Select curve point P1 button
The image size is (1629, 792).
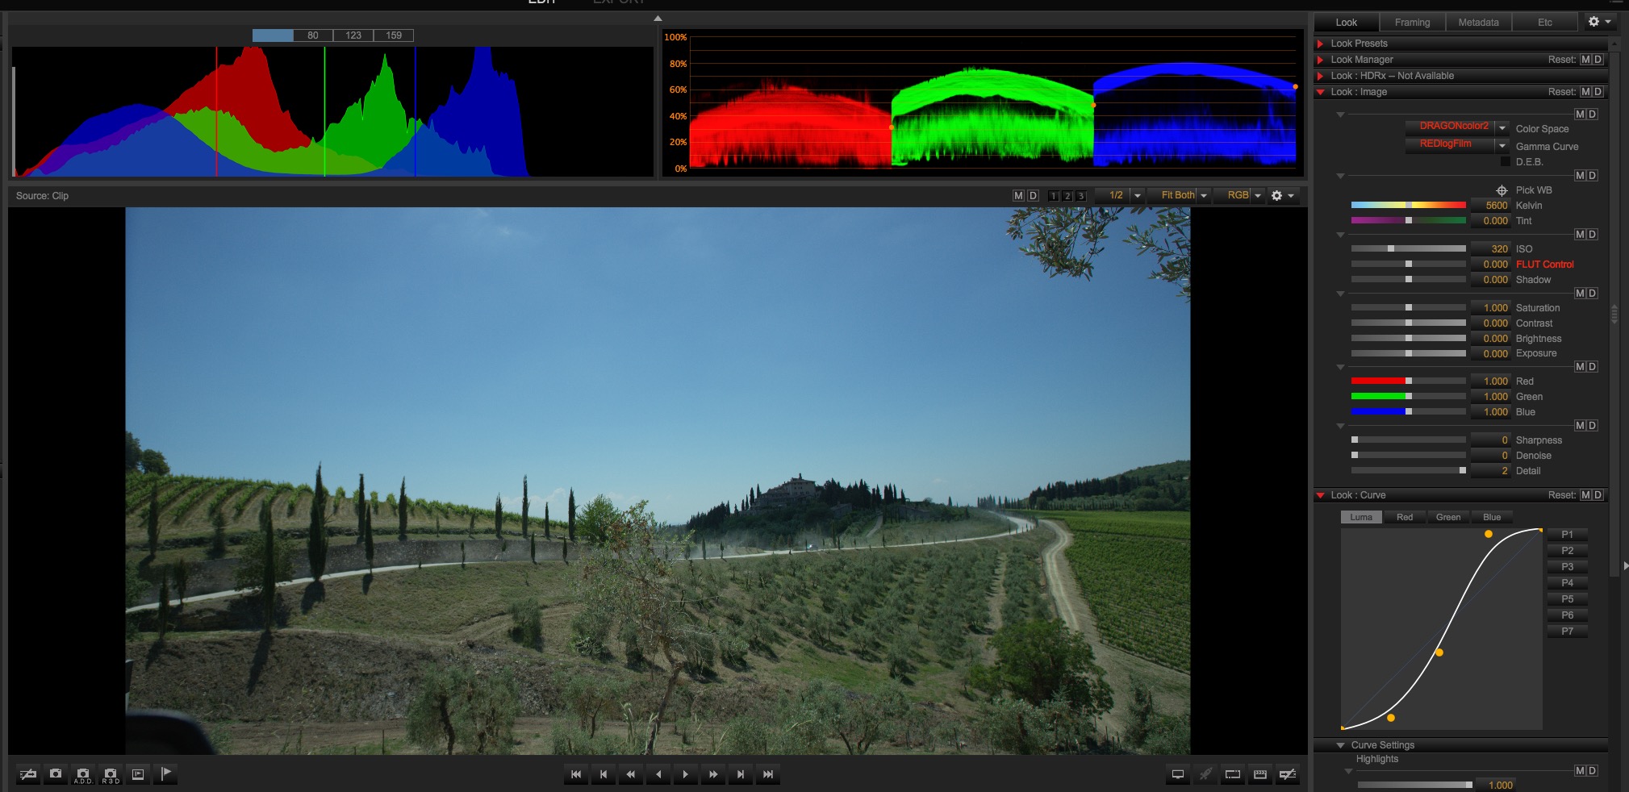tap(1567, 535)
